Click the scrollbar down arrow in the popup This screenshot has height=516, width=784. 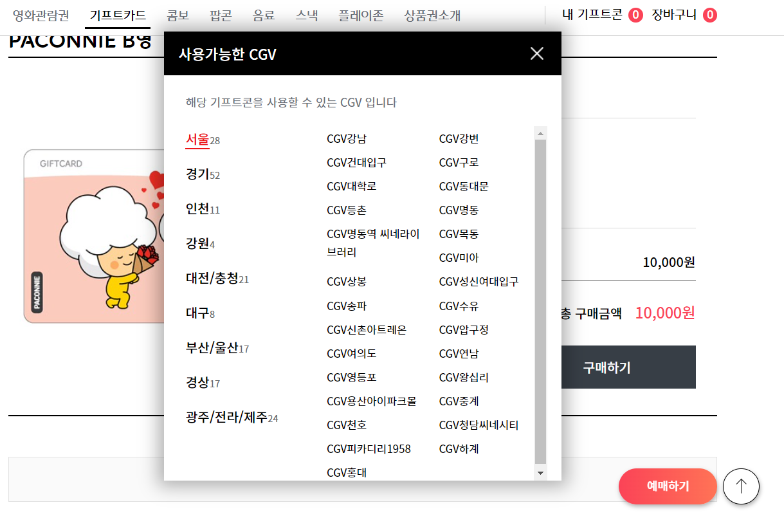541,473
